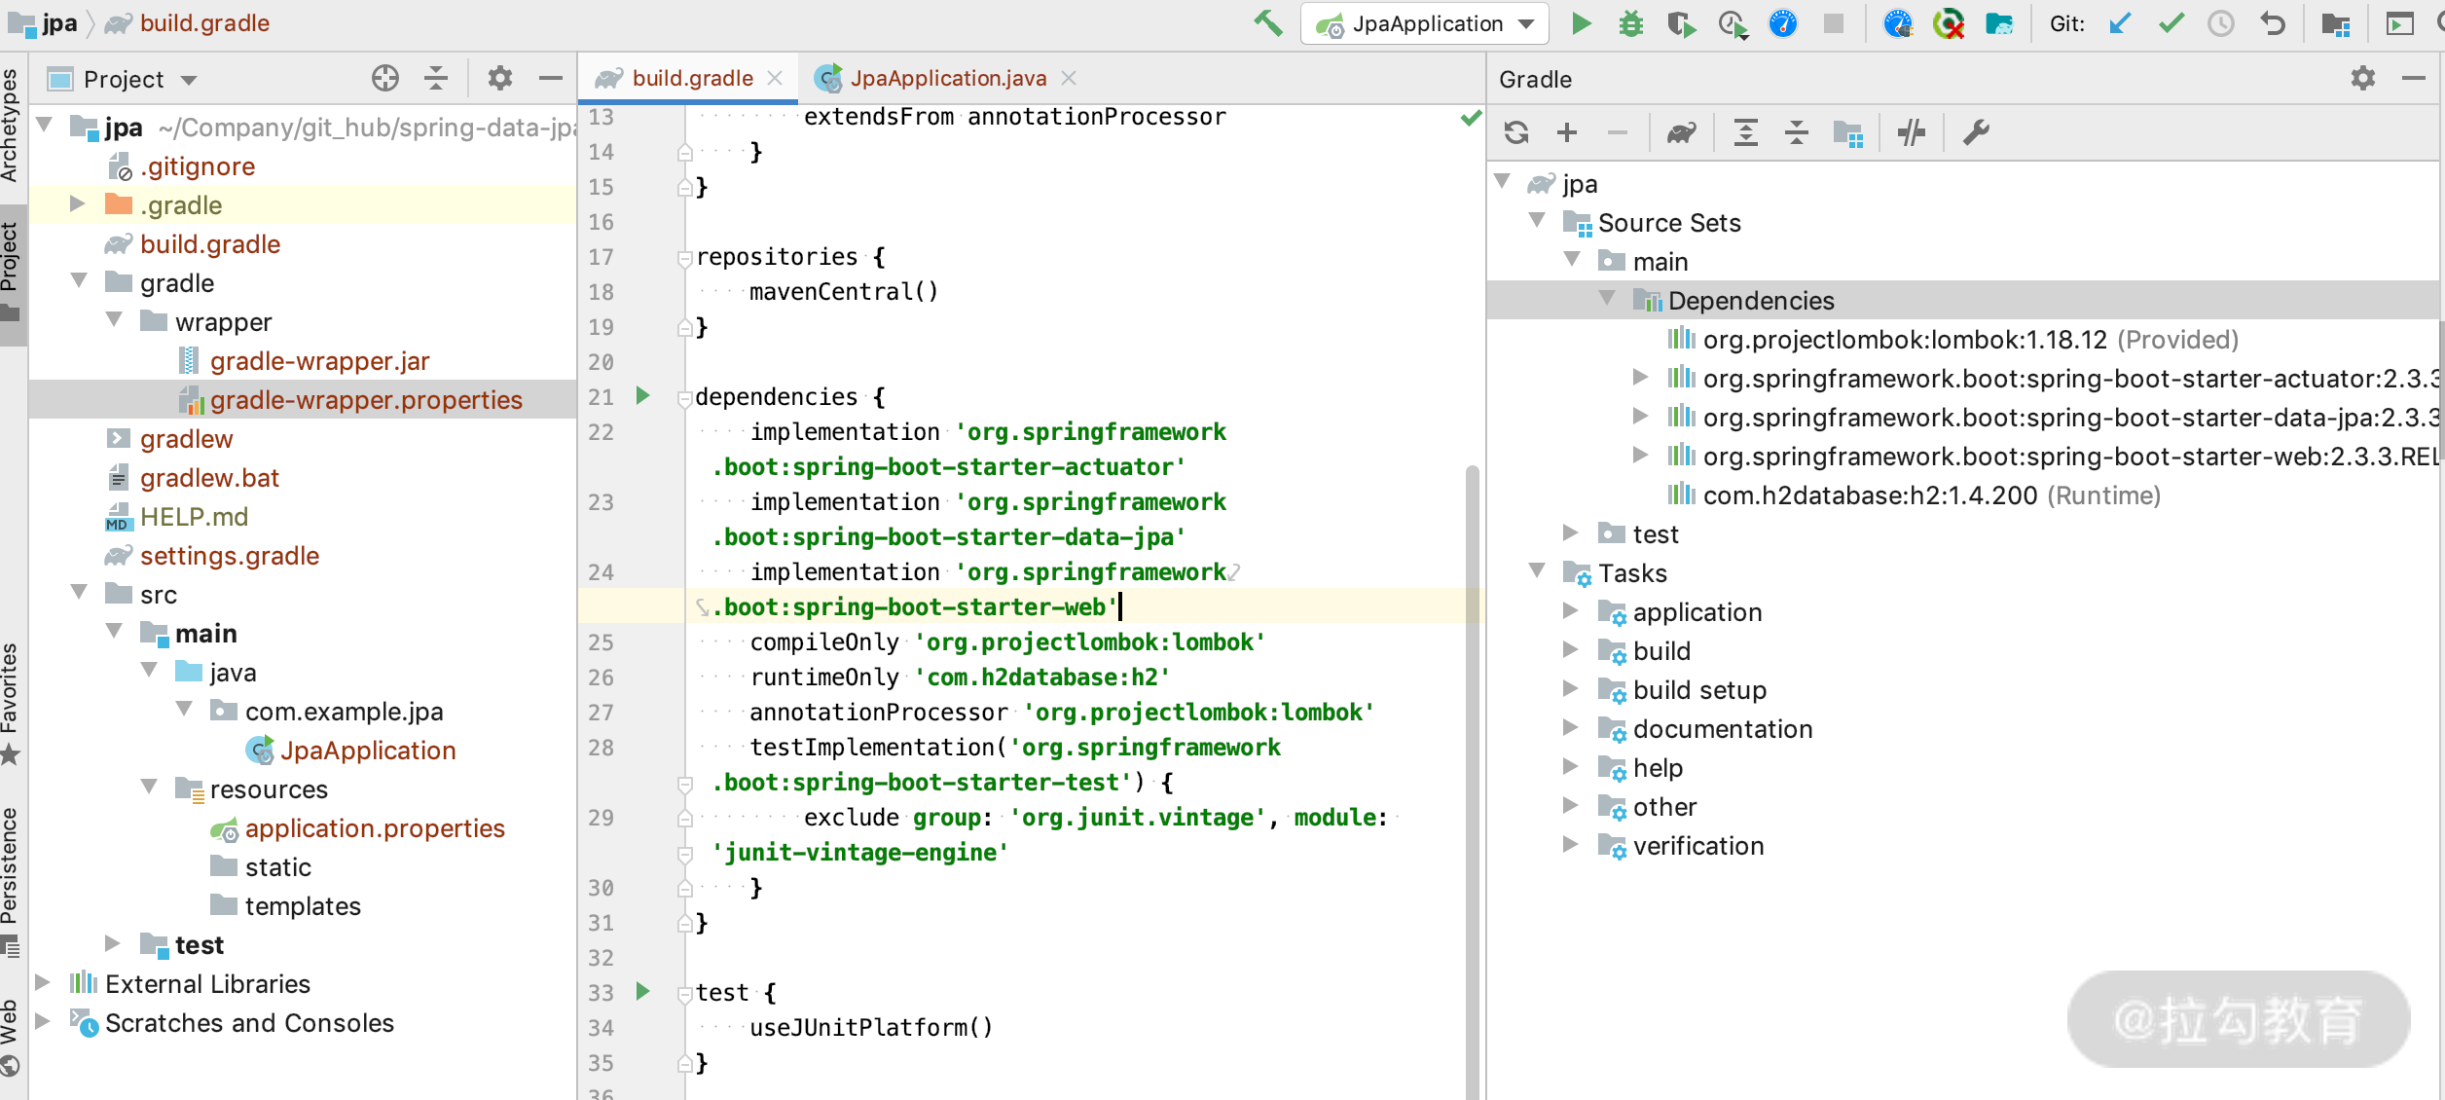Show Git history clock icon
2445x1100 pixels.
[x=2221, y=23]
